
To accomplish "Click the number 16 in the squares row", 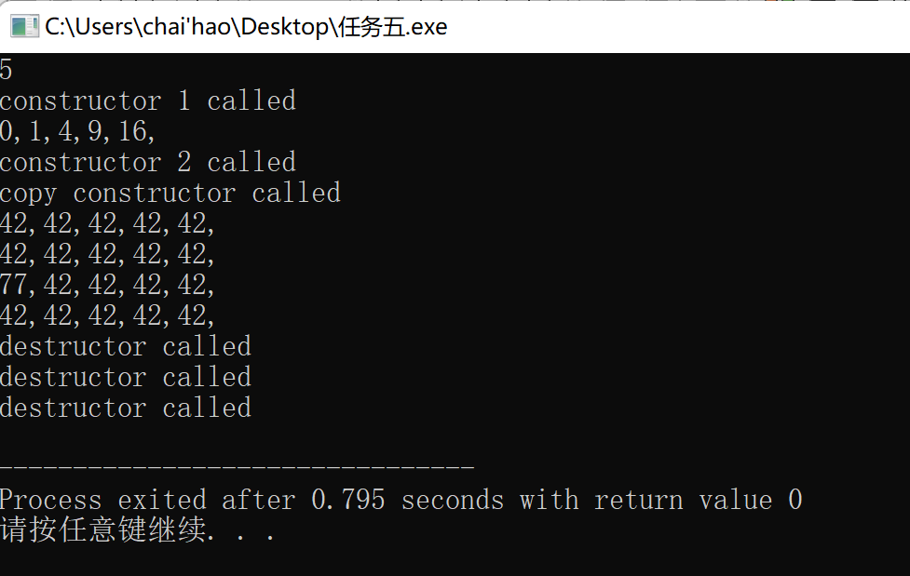I will click(x=132, y=131).
